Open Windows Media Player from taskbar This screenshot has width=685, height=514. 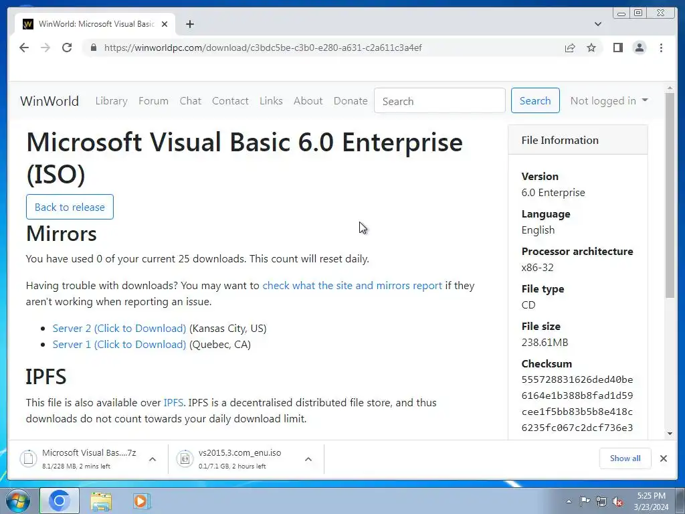tap(140, 501)
